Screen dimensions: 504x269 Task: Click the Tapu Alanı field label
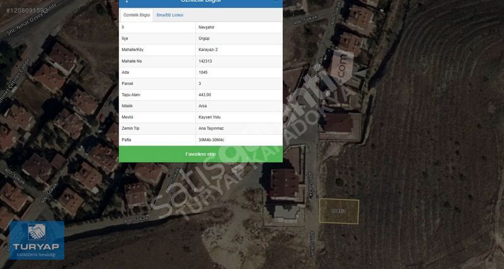pyautogui.click(x=131, y=94)
